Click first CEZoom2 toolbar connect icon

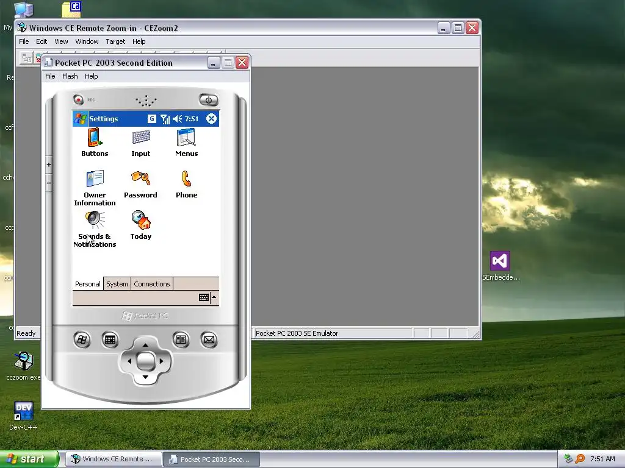tap(26, 58)
